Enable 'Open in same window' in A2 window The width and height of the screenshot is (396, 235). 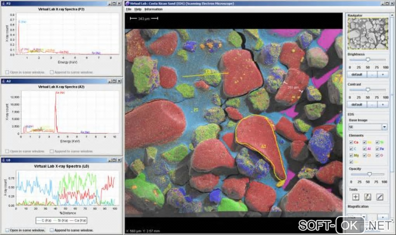[x=7, y=151]
